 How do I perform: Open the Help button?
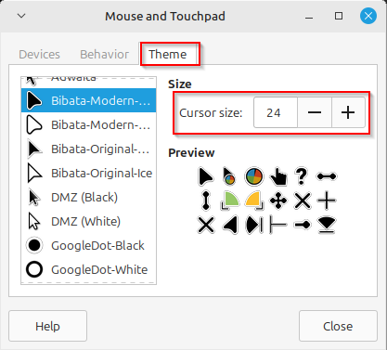[x=47, y=326]
